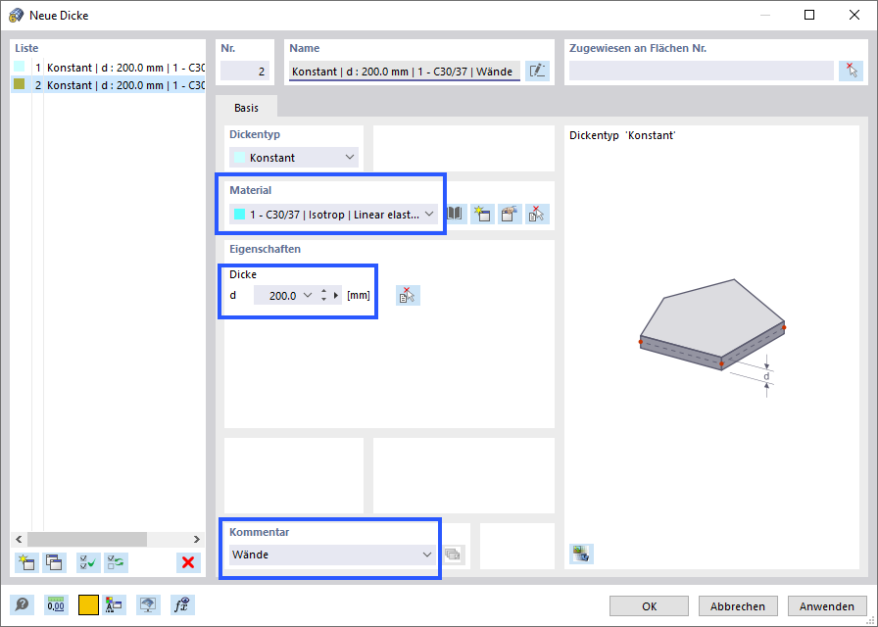Viewport: 878px width, 627px height.
Task: Click the list horizontal scrollbar thumb
Action: [x=87, y=539]
